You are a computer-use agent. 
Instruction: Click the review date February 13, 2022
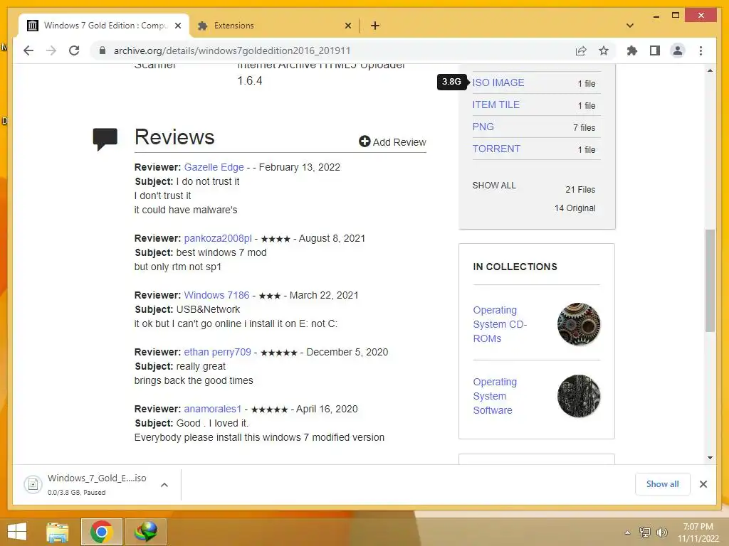tap(300, 167)
